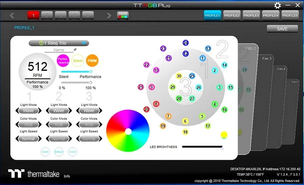Select LED number 6
This screenshot has width=304, height=185.
click(x=185, y=121)
